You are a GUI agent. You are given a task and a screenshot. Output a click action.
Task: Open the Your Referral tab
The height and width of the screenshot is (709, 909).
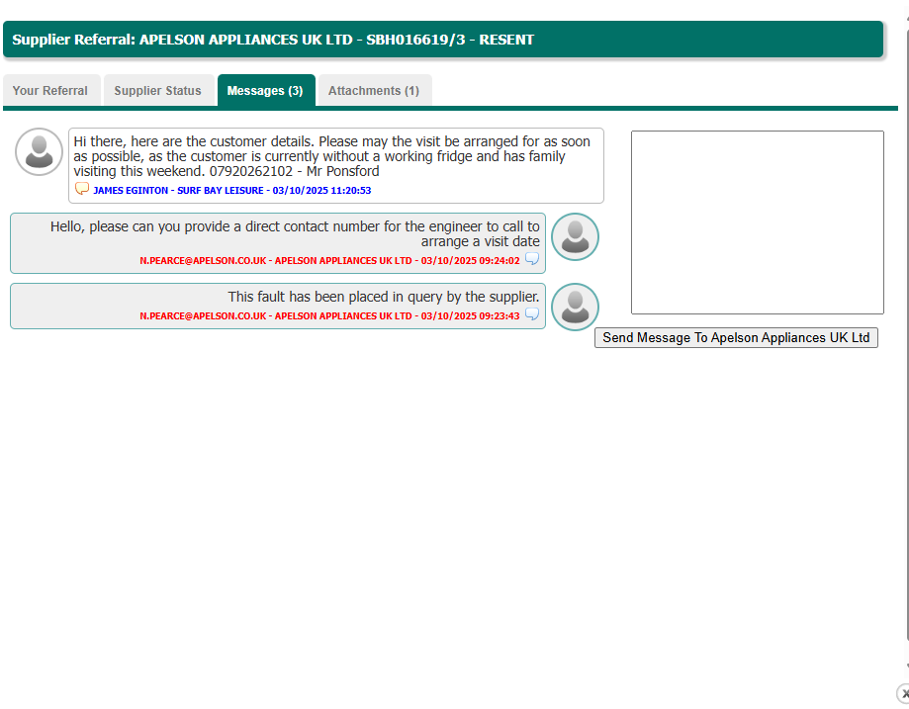(x=51, y=90)
